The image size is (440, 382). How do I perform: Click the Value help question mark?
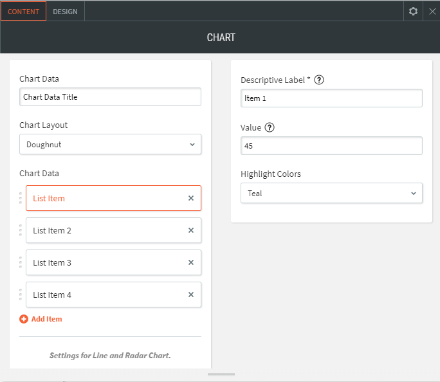270,127
